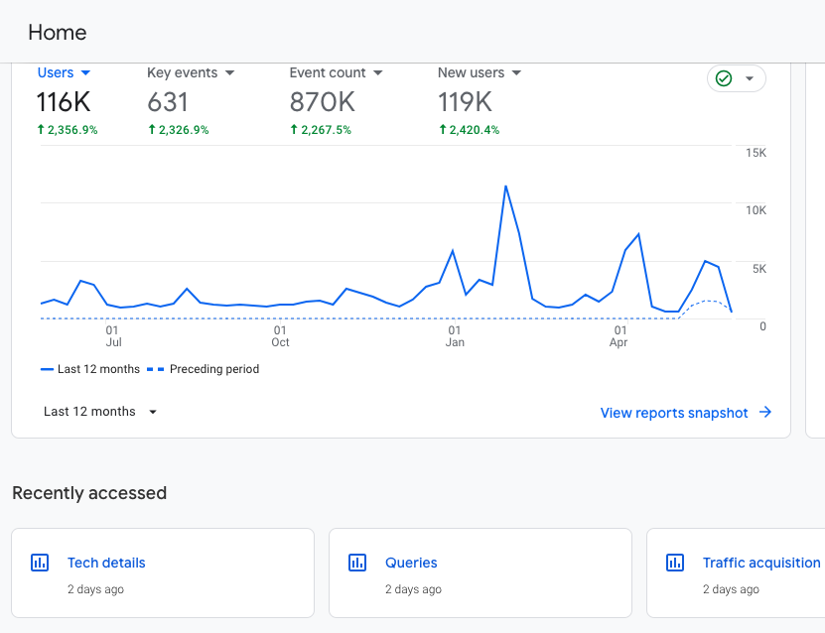This screenshot has width=825, height=633.
Task: Open the New users metric dropdown
Action: pyautogui.click(x=480, y=72)
